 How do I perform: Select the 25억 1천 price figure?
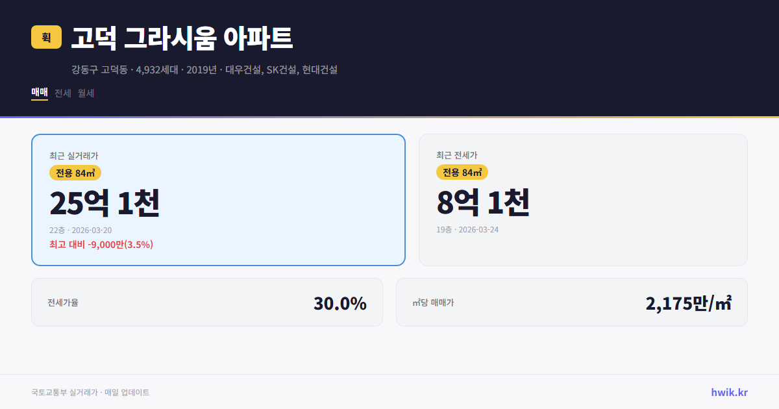106,203
